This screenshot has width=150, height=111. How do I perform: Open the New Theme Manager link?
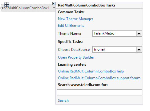(x=75, y=19)
